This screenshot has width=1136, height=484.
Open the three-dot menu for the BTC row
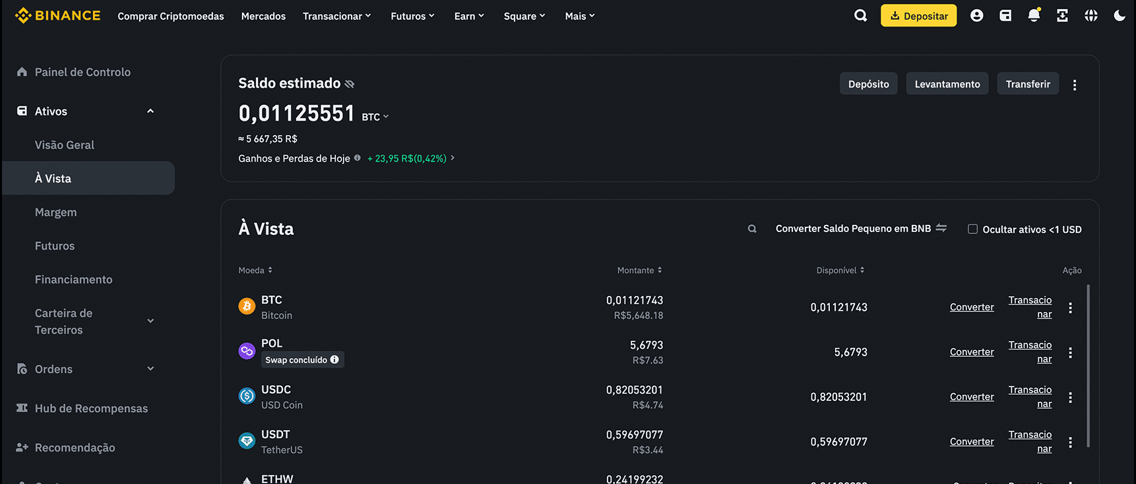click(1070, 307)
